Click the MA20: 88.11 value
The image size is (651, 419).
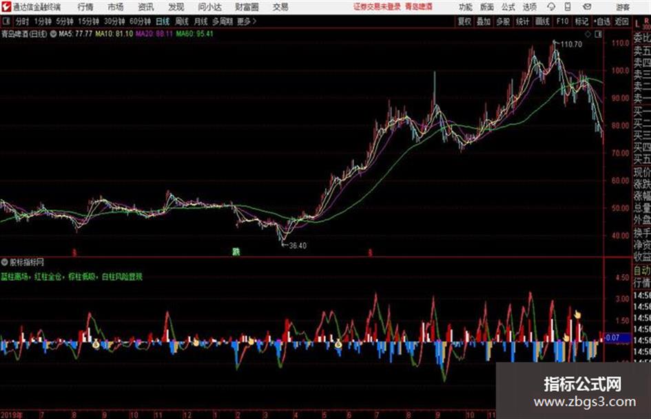pyautogui.click(x=154, y=34)
